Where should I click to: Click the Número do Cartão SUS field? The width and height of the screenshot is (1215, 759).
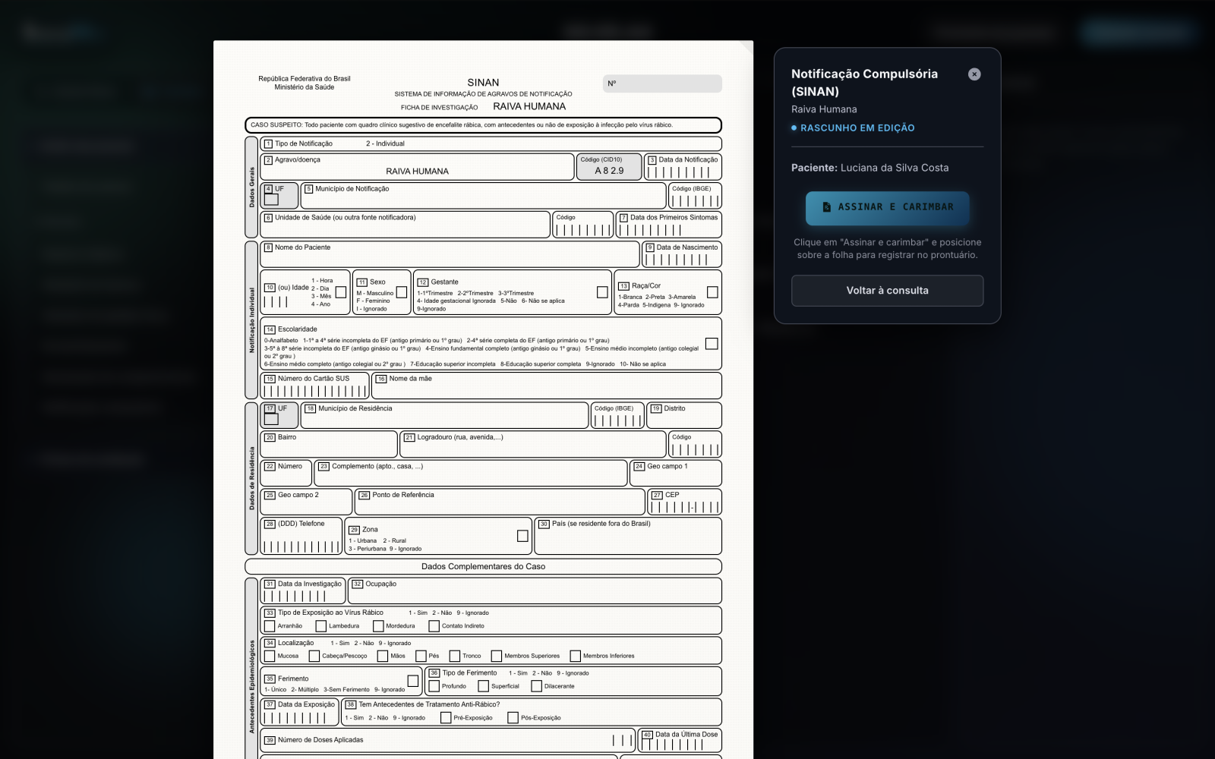314,386
